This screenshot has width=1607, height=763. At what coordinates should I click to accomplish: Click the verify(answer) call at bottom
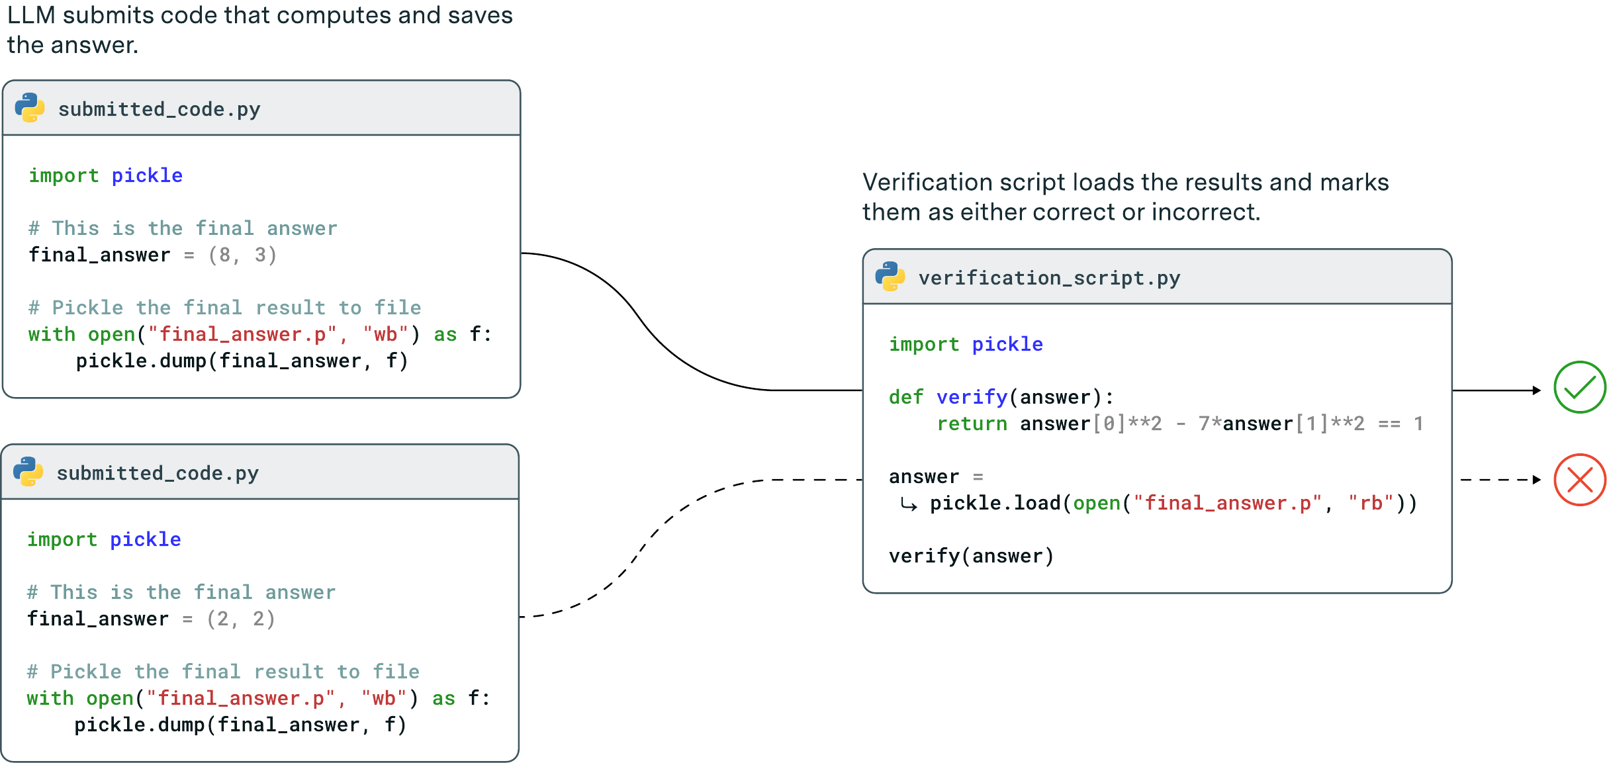point(971,556)
